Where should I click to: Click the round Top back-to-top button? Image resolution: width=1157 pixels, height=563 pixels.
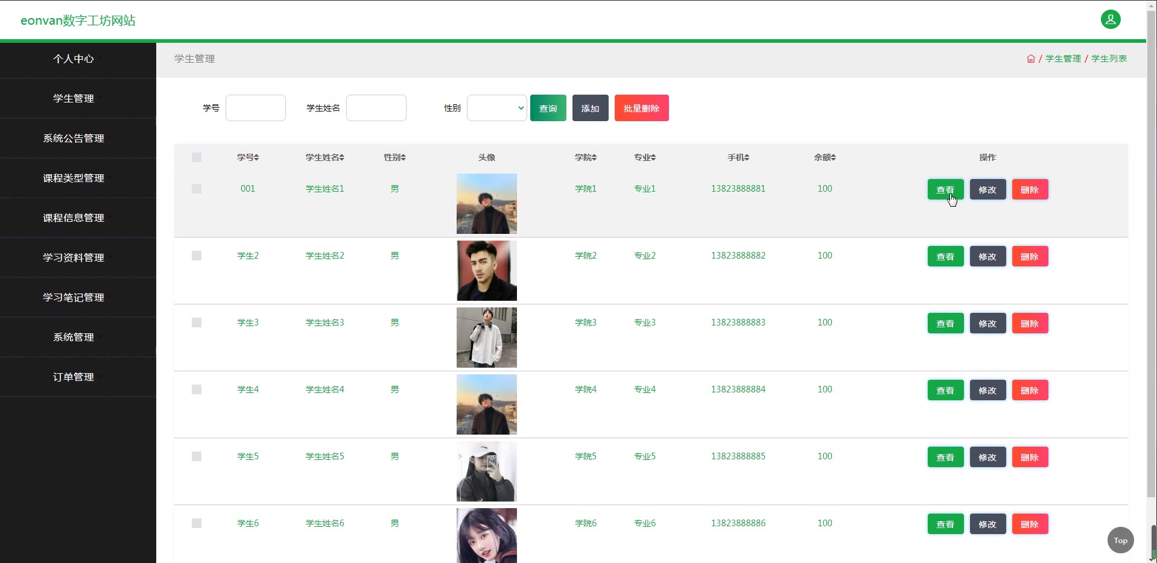pos(1121,540)
